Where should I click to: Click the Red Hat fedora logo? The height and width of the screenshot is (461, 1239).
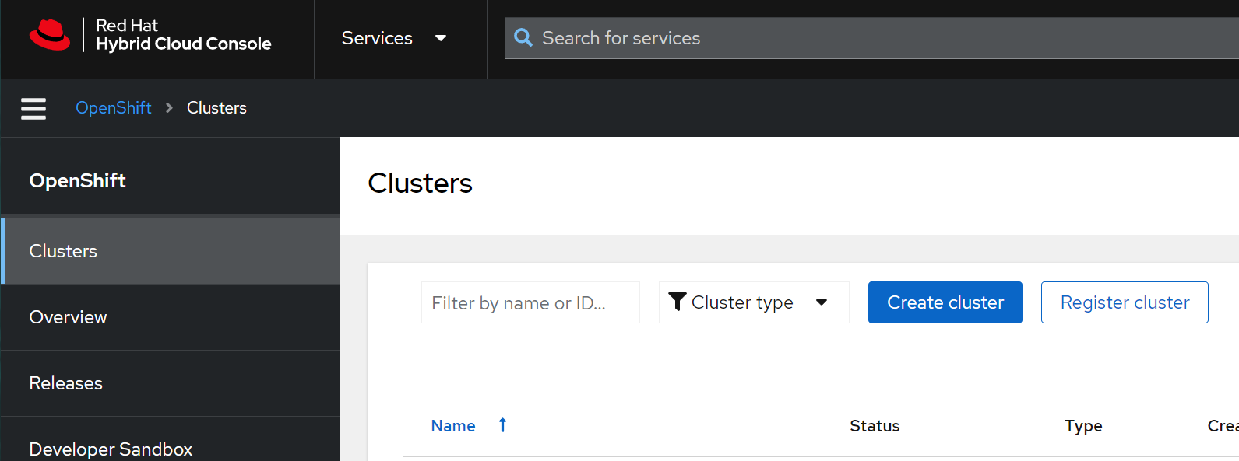point(50,35)
